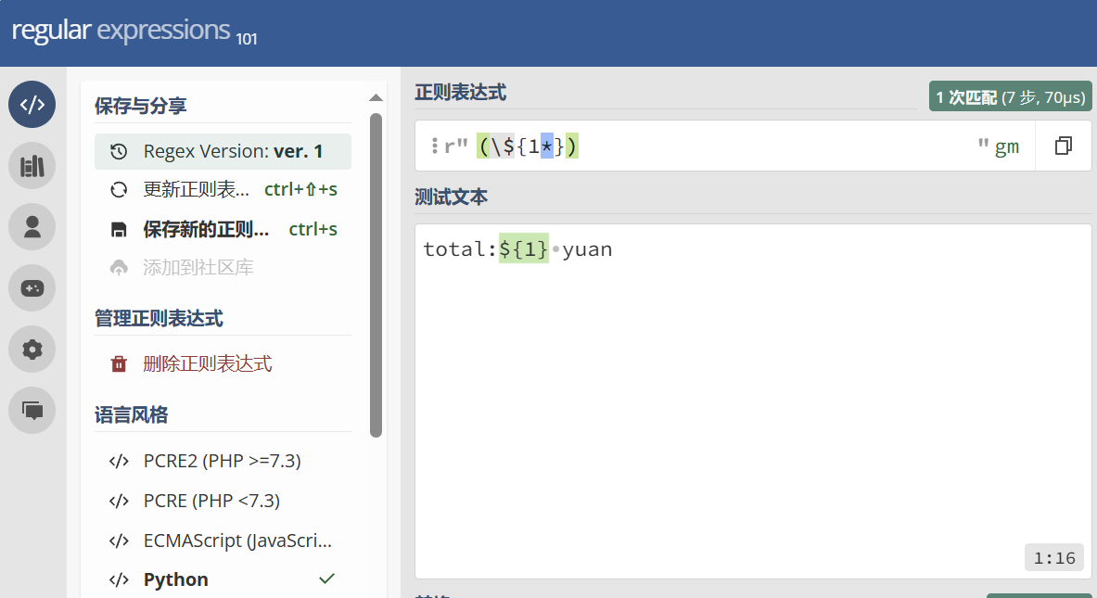
Task: Open the regex quiz gamepad icon
Action: tap(32, 288)
